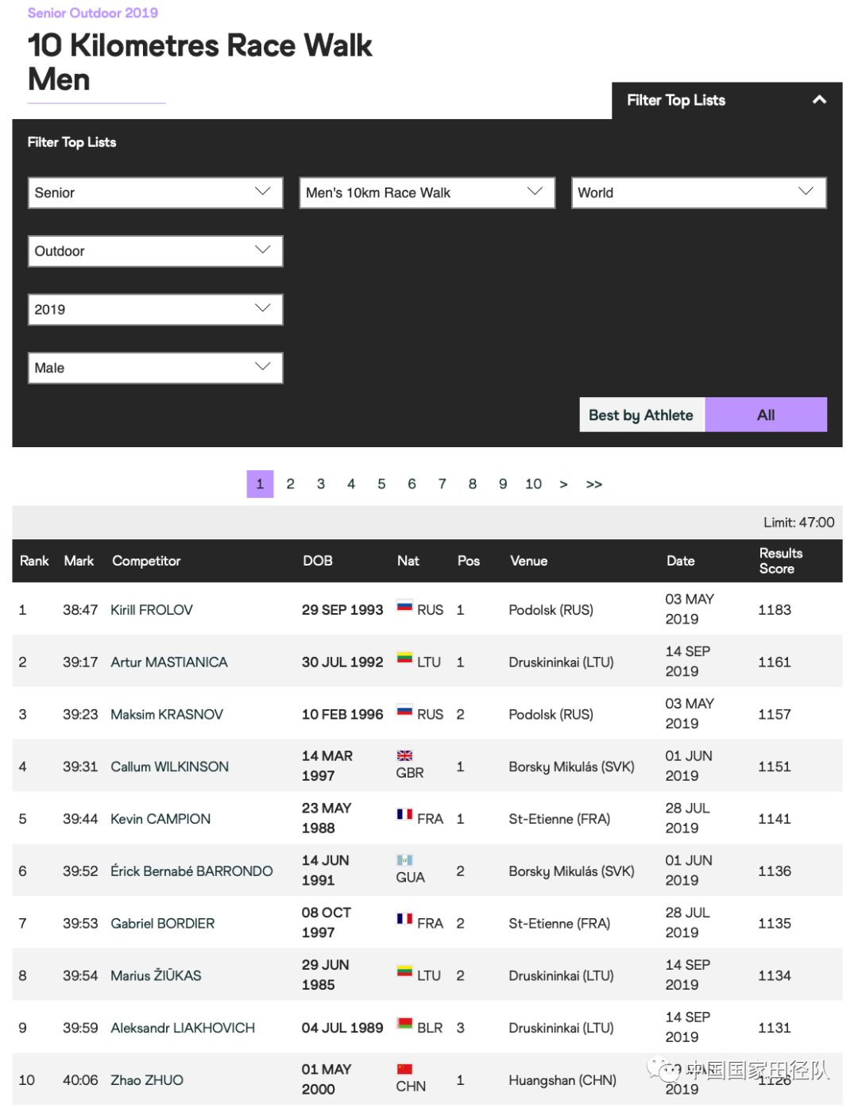Open the Male gender dropdown
Screen dimensions: 858x1108
tap(156, 368)
